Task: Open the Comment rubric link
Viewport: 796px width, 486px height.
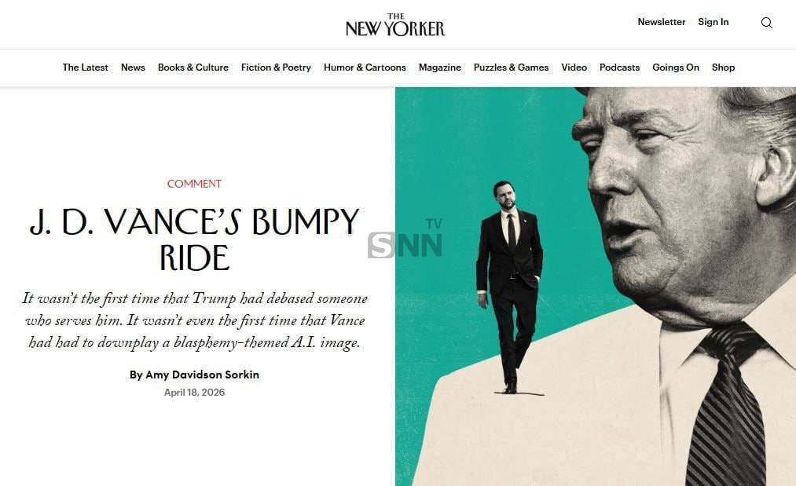Action: pyautogui.click(x=194, y=184)
